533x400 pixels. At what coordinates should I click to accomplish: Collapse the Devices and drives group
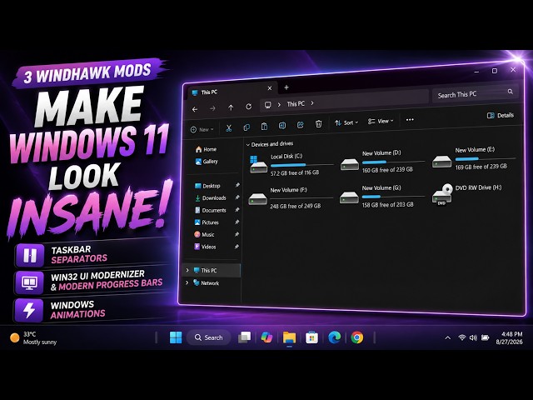click(248, 144)
